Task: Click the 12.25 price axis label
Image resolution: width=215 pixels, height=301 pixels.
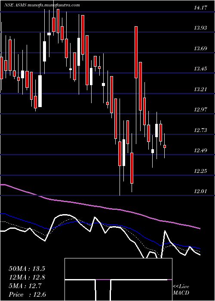Action: click(x=201, y=171)
